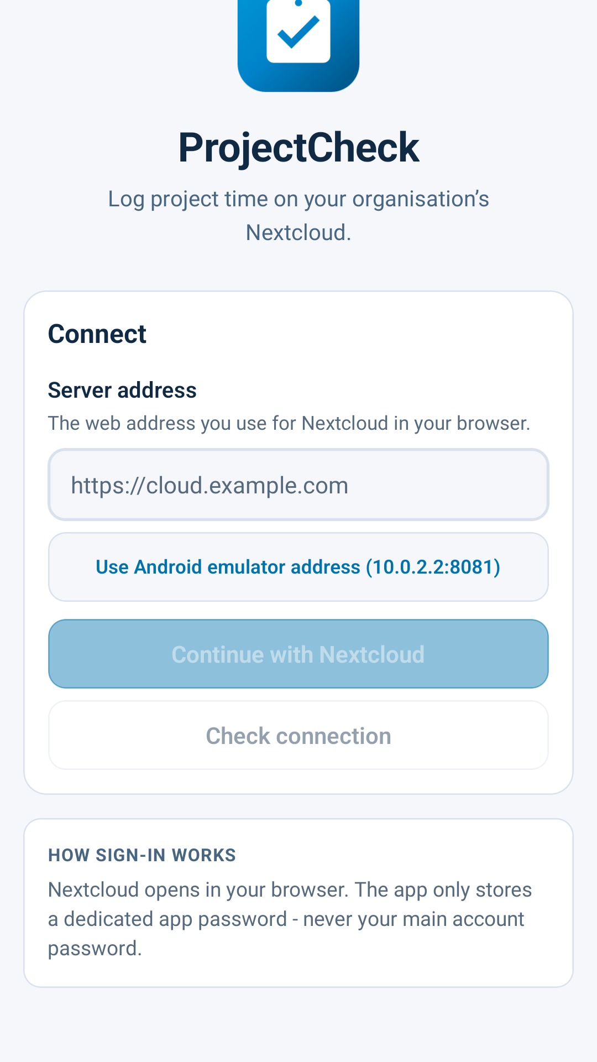Screen dimensions: 597x1062
Task: Click the server address helper text
Action: point(289,423)
